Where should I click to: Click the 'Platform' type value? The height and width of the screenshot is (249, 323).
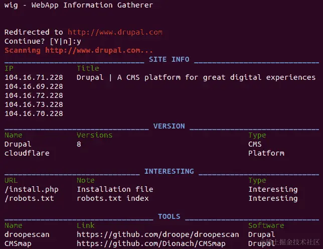266,153
